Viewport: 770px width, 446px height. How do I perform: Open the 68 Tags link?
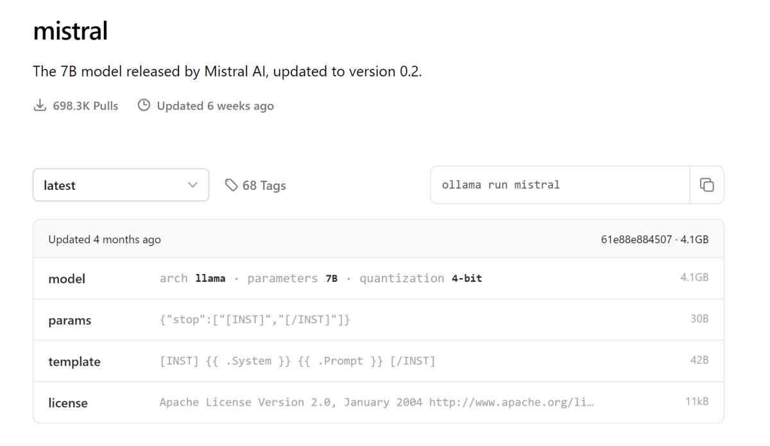tap(255, 185)
